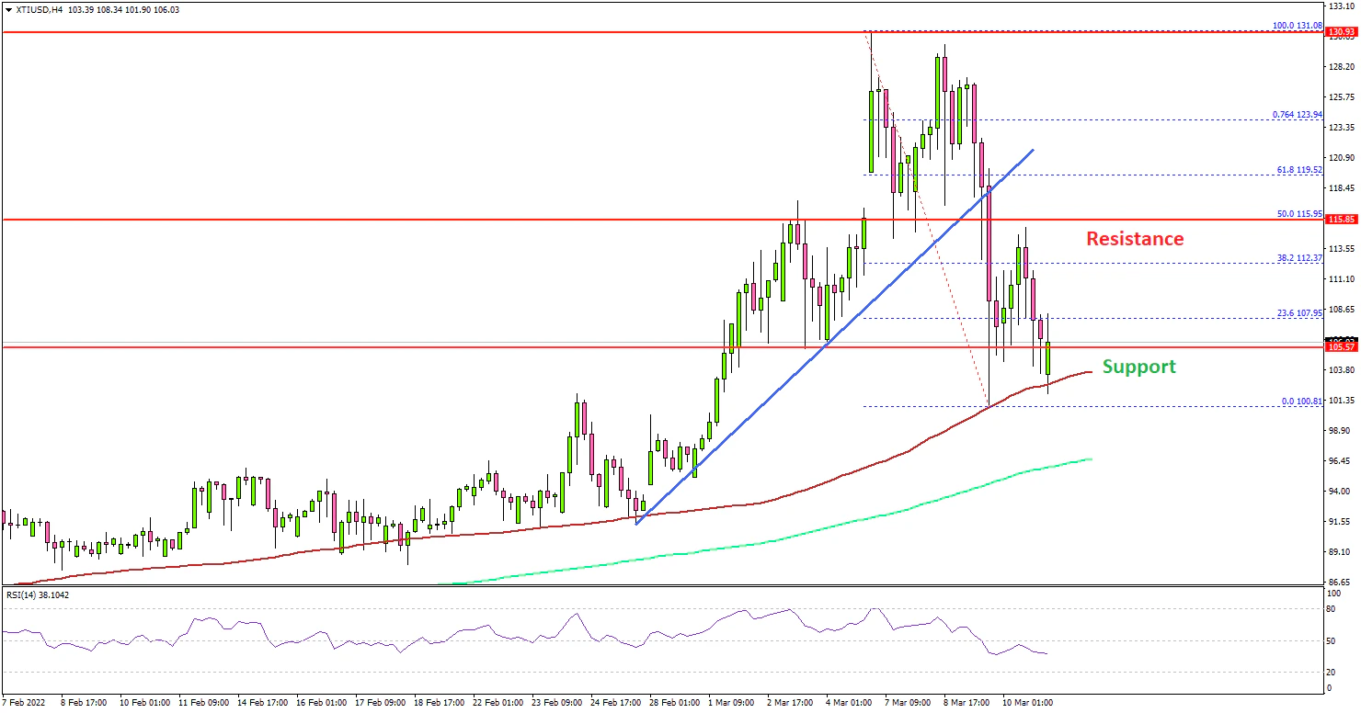Click the 0.764 Fibonacci level label
This screenshot has height=713, width=1361.
pyautogui.click(x=1300, y=115)
